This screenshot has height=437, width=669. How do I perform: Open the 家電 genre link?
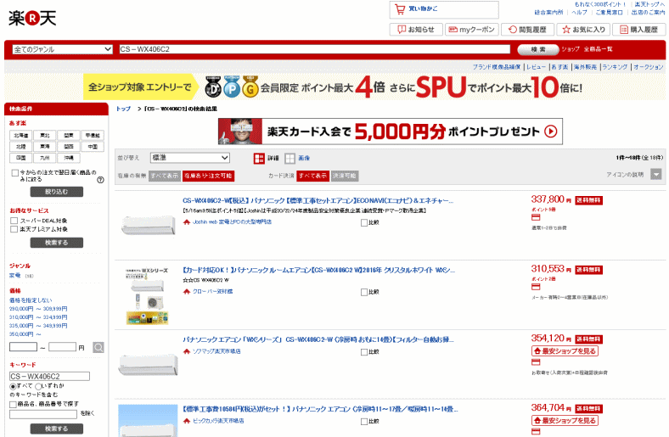15,276
